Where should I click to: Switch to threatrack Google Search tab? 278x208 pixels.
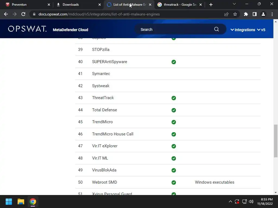pos(180,5)
